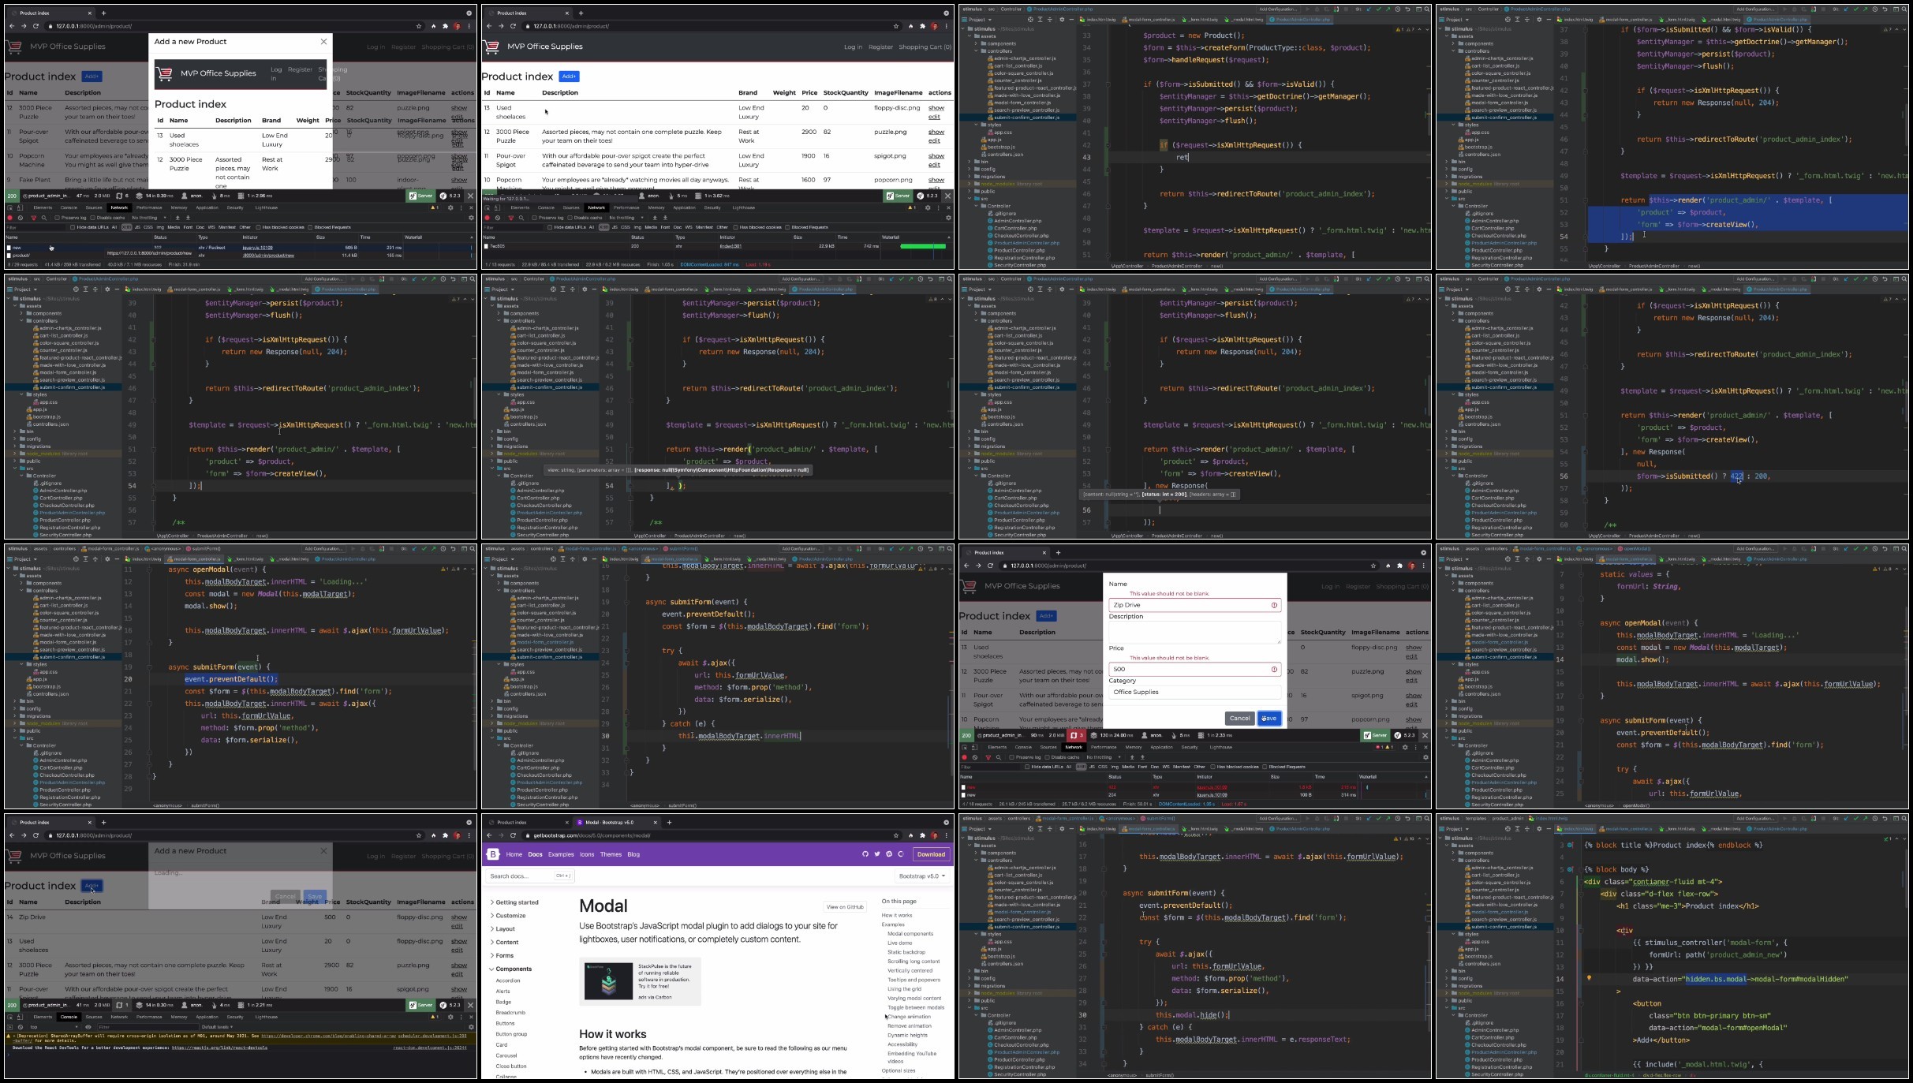Close the Symfony profiler toolbar in the Console frame
This screenshot has height=1083, width=1913.
(471, 1005)
